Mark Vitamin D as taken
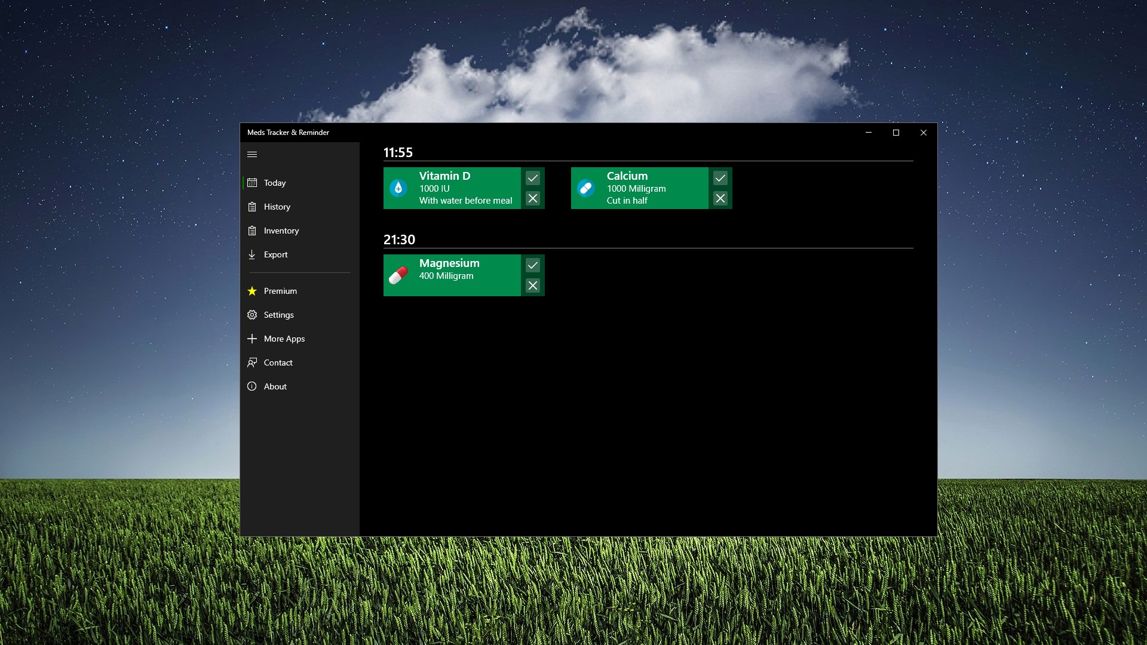 533,178
